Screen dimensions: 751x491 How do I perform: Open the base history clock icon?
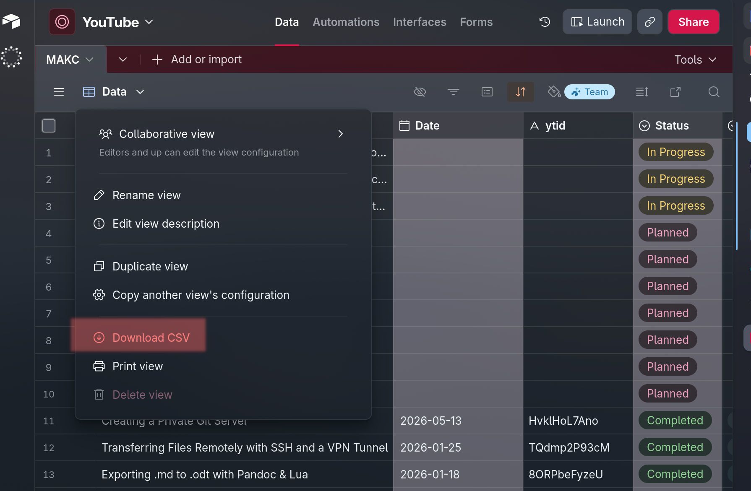pos(545,22)
